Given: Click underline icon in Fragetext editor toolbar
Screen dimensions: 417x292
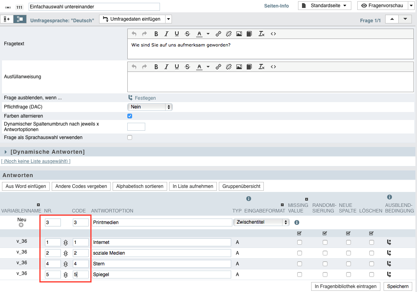Looking at the screenshot, I should tap(177, 34).
